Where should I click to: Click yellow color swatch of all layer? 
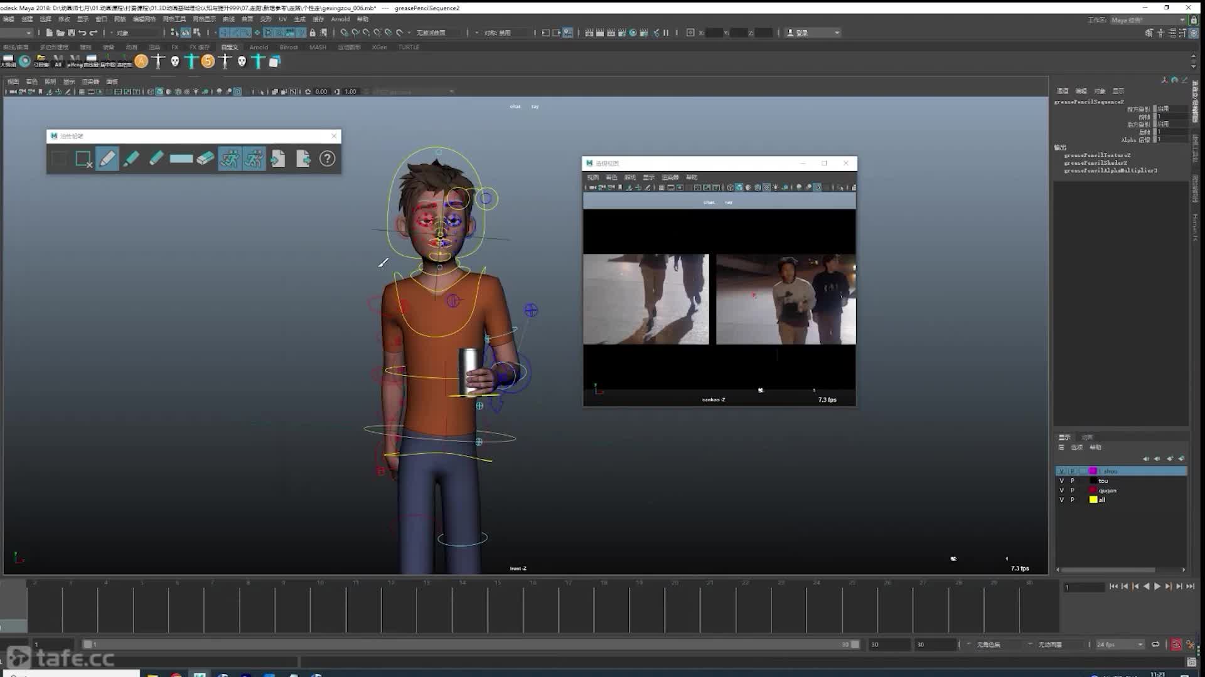[1093, 500]
